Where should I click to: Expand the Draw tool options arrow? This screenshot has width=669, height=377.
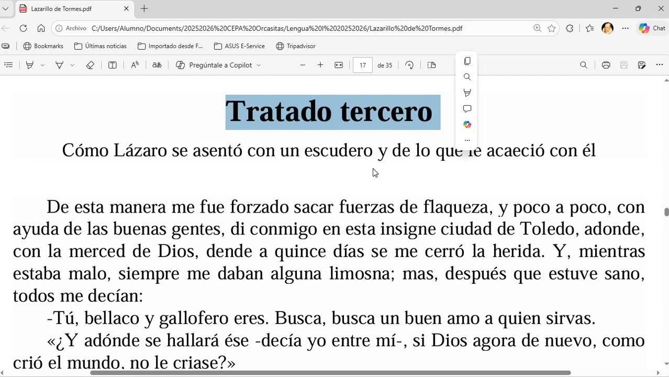point(72,65)
